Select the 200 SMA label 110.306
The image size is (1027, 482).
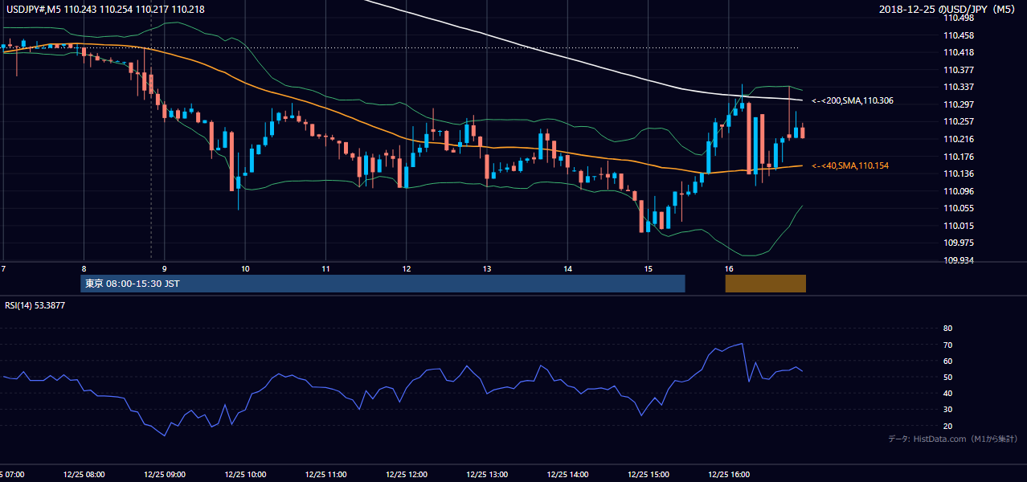pos(853,101)
